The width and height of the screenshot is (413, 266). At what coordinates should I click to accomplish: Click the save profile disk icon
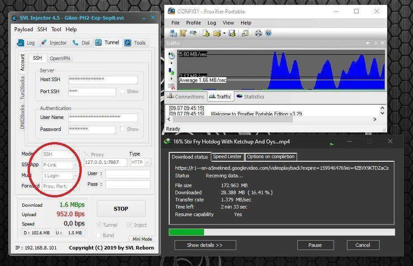pos(232,33)
